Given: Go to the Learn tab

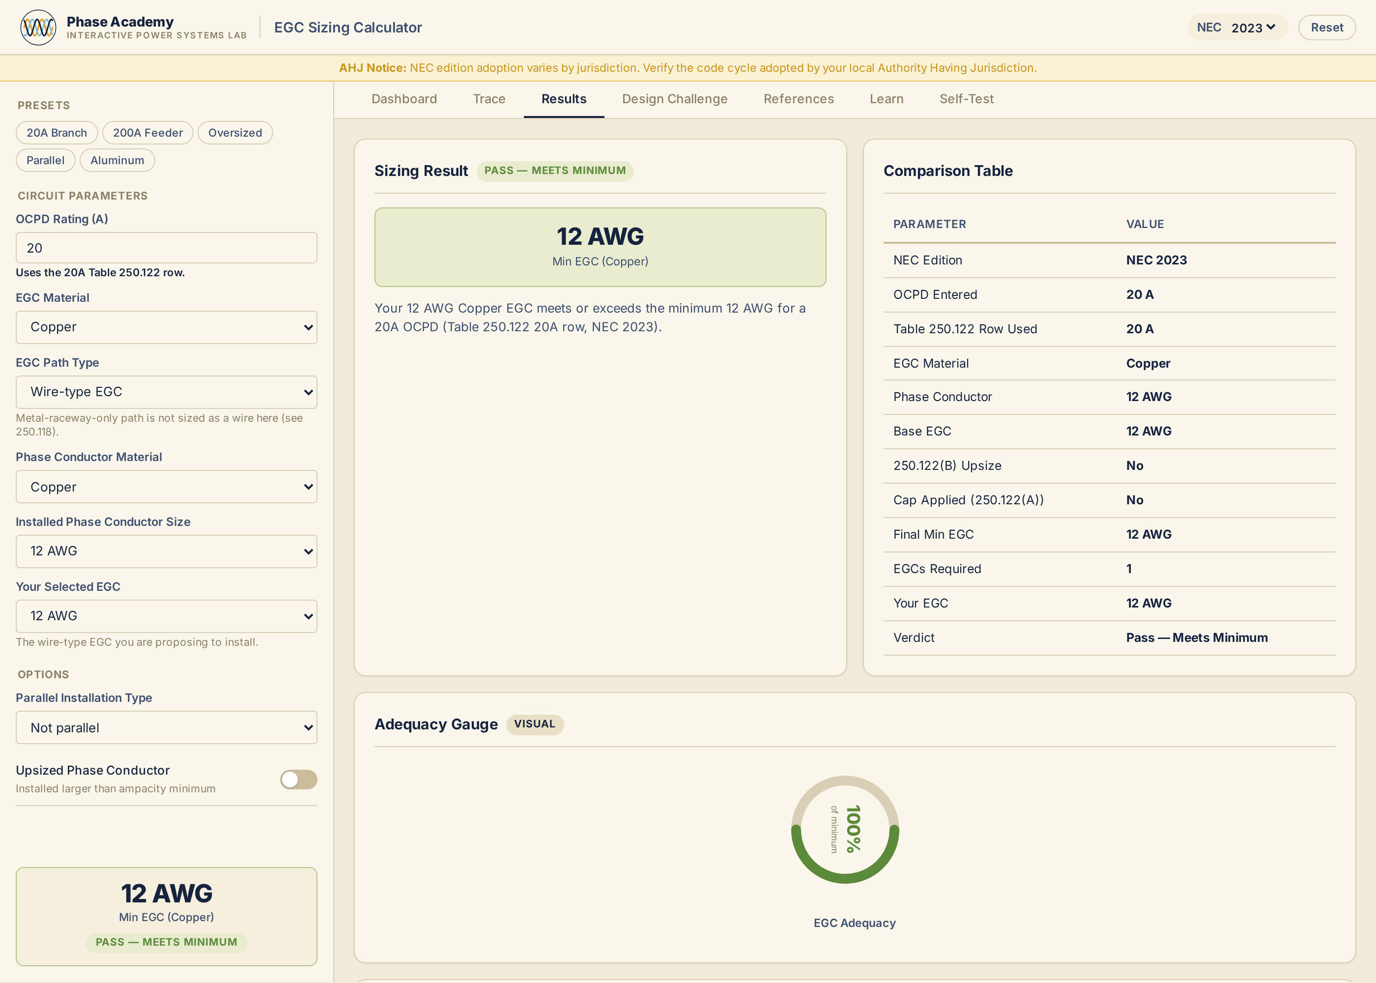Looking at the screenshot, I should [887, 99].
